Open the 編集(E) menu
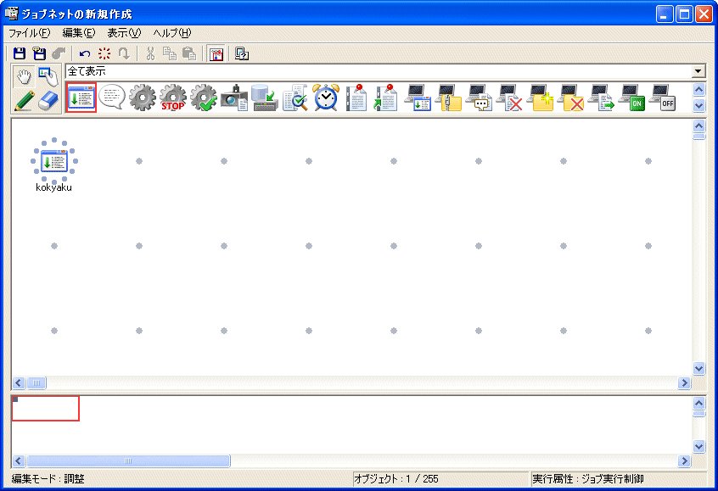The height and width of the screenshot is (491, 718). click(79, 33)
